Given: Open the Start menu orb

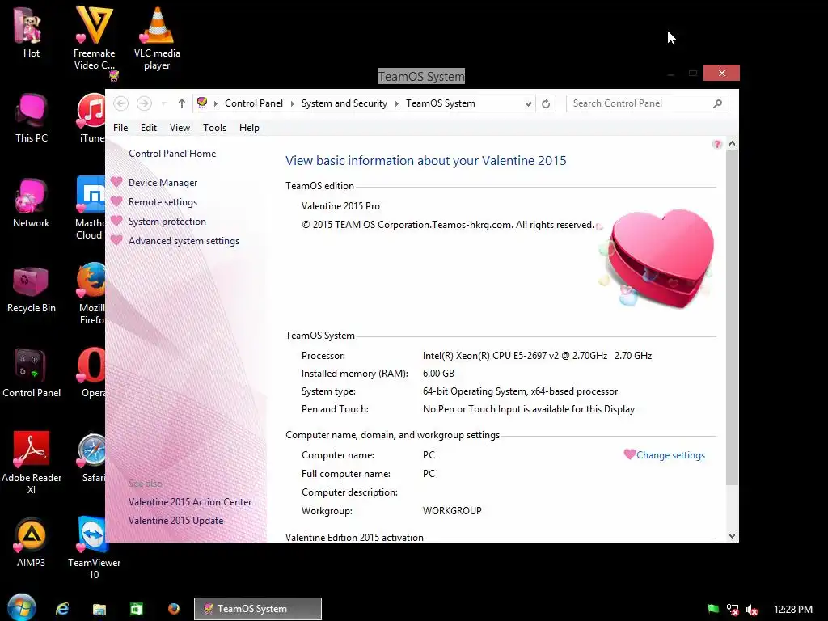Looking at the screenshot, I should pos(22,607).
